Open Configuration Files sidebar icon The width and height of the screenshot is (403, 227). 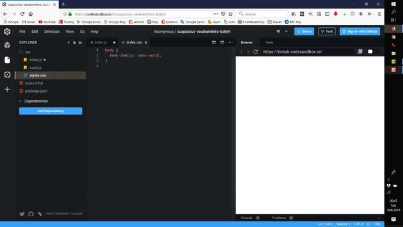coord(7,74)
